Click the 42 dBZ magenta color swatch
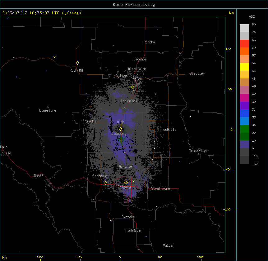 tap(244, 98)
